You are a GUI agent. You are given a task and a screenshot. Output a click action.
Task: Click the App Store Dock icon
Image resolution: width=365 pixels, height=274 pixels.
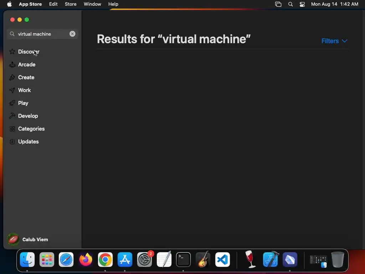[125, 259]
